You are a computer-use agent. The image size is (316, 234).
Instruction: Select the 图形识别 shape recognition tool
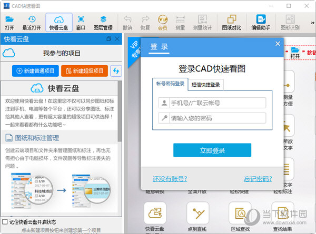tap(290, 23)
